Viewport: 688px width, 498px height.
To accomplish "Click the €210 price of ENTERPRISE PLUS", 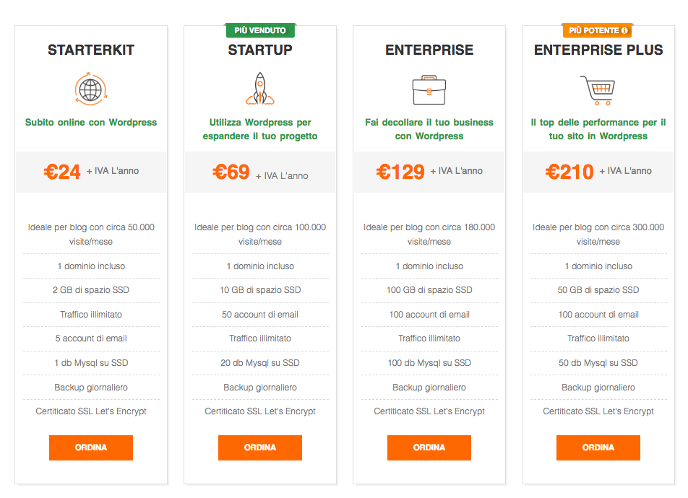I will coord(569,172).
